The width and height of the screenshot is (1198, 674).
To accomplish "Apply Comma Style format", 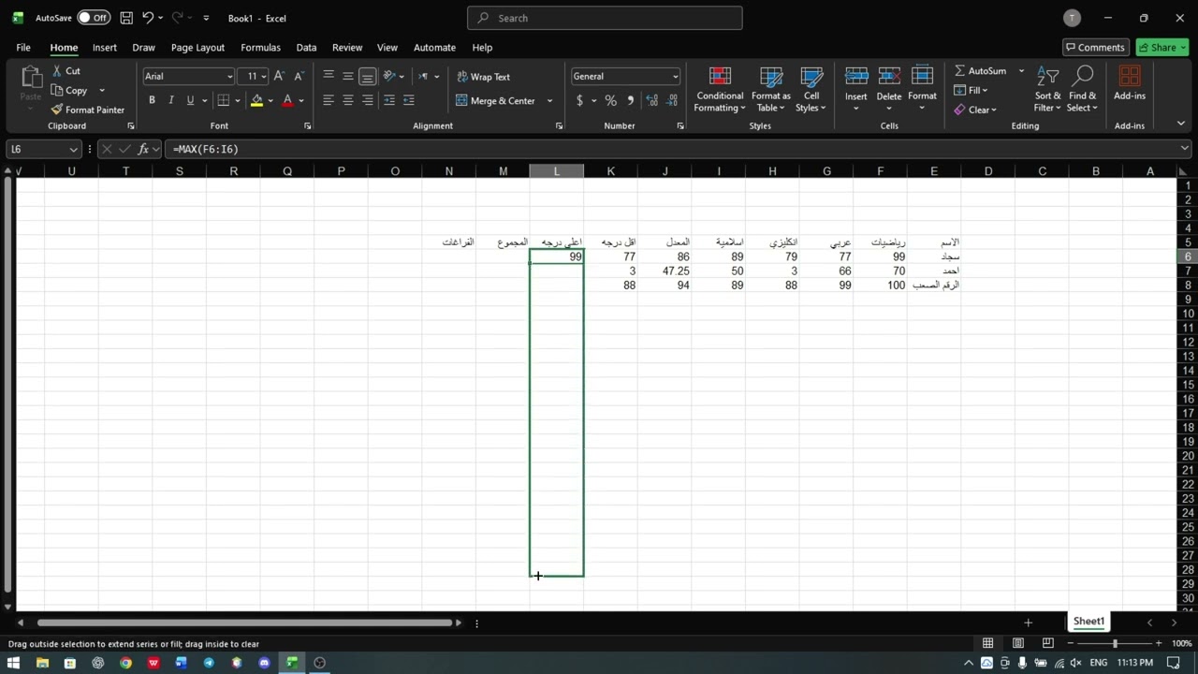I will [x=630, y=100].
